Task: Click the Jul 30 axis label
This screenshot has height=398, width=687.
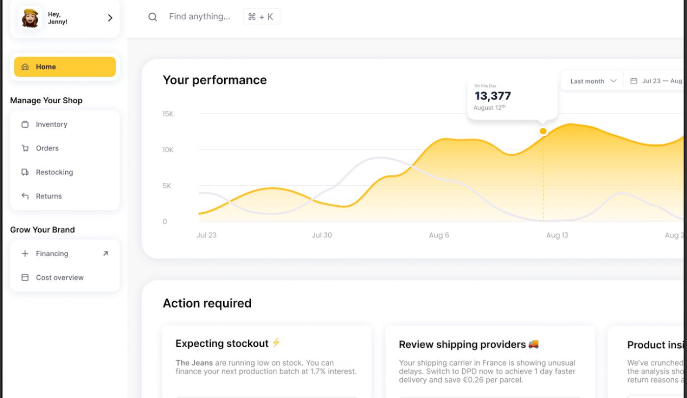Action: (322, 235)
